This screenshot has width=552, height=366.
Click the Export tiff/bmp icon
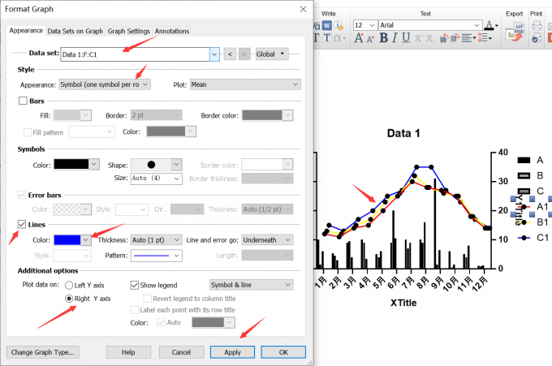click(513, 32)
